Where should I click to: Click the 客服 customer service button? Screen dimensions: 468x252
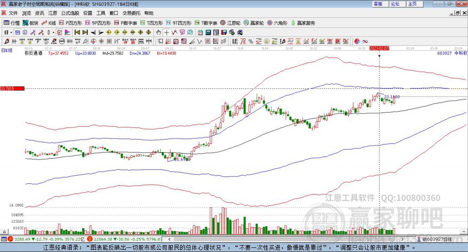pyautogui.click(x=378, y=4)
